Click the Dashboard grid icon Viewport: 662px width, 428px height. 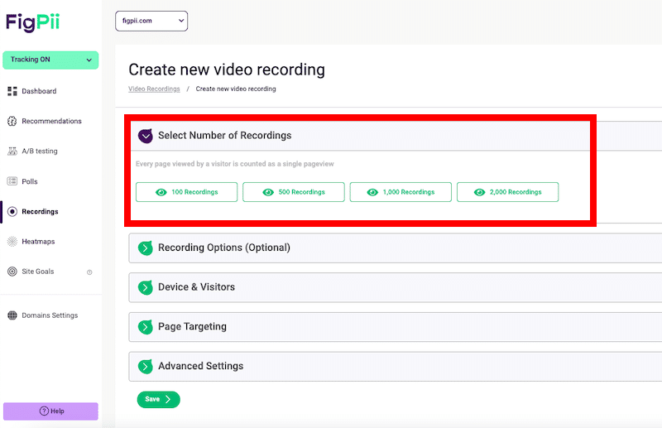[x=12, y=91]
